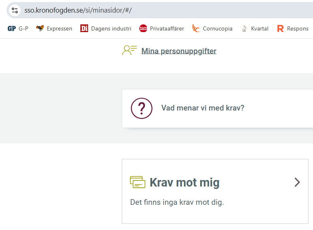This screenshot has width=313, height=230.
Task: Open the Cornucopia bookmark label
Action: tap(218, 28)
